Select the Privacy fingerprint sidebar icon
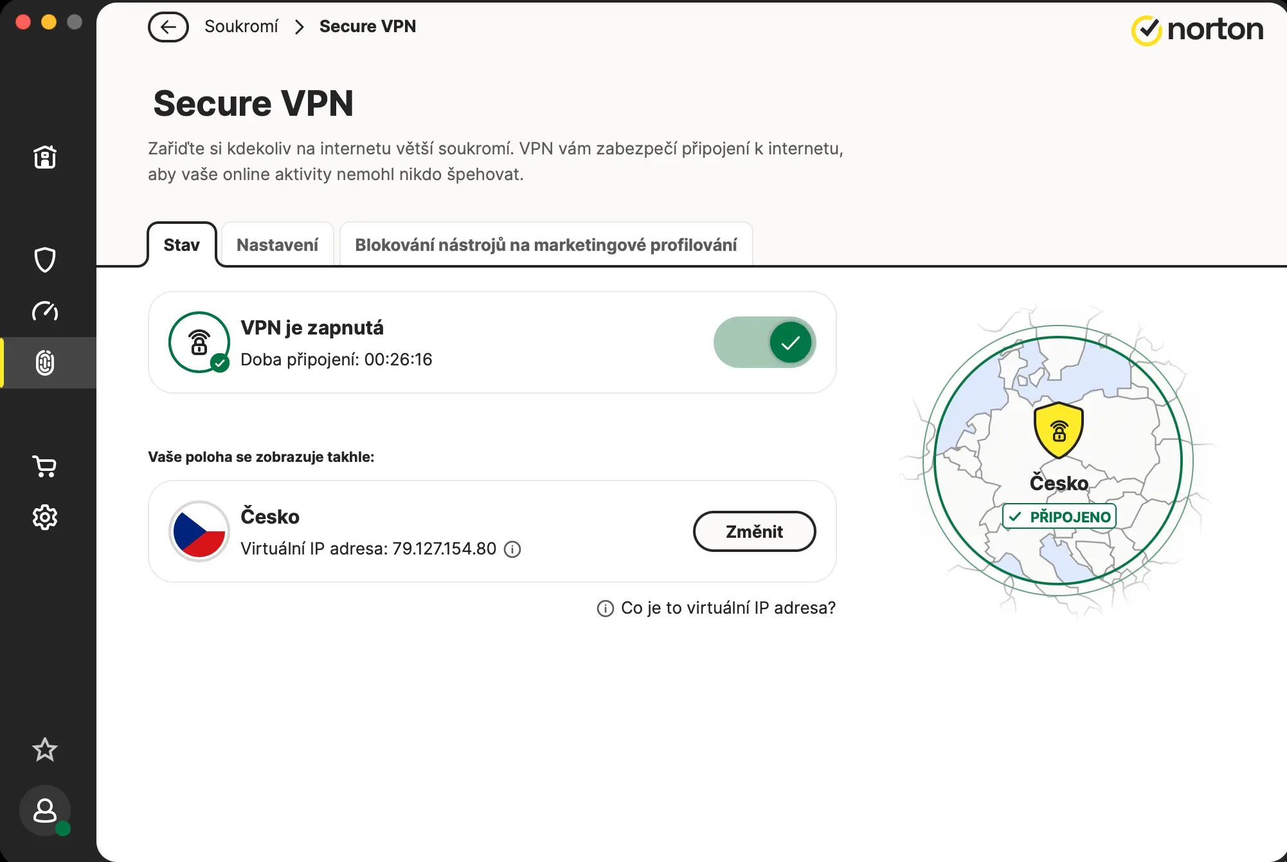1287x862 pixels. point(45,363)
